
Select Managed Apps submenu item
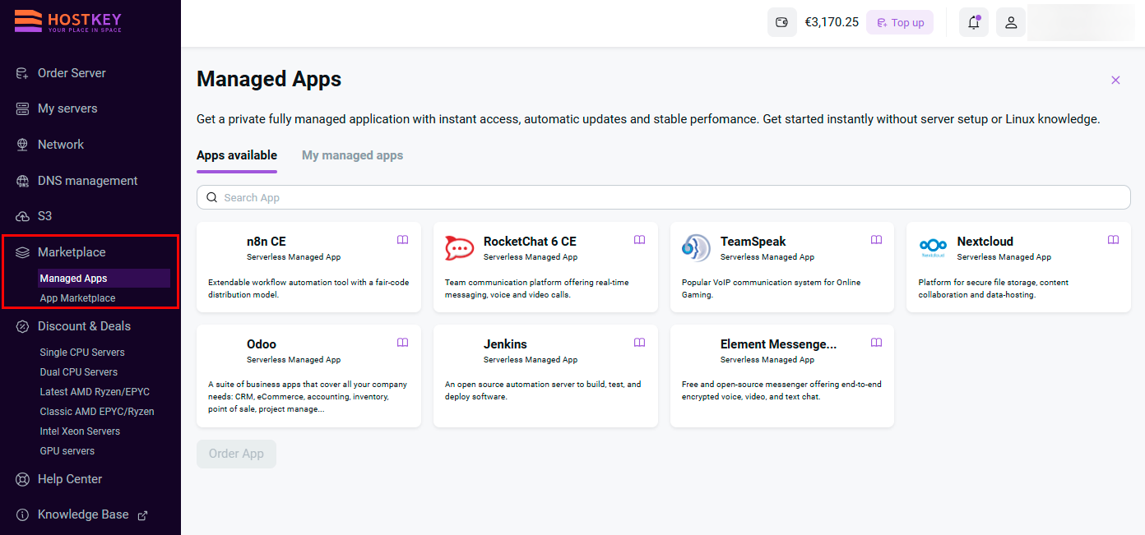point(104,279)
